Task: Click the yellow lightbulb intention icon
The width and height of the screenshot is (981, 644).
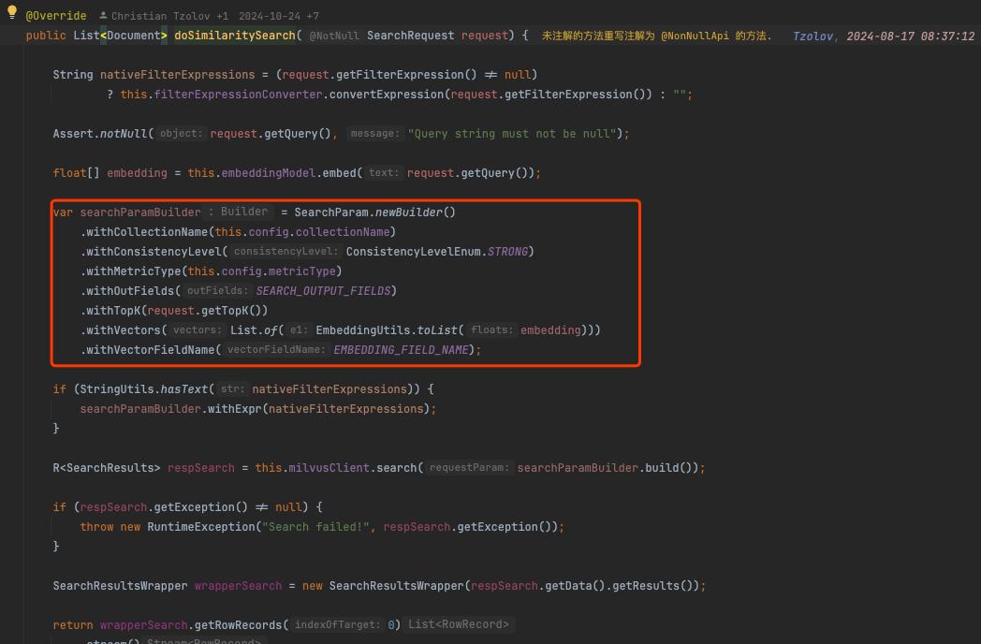Action: 12,11
